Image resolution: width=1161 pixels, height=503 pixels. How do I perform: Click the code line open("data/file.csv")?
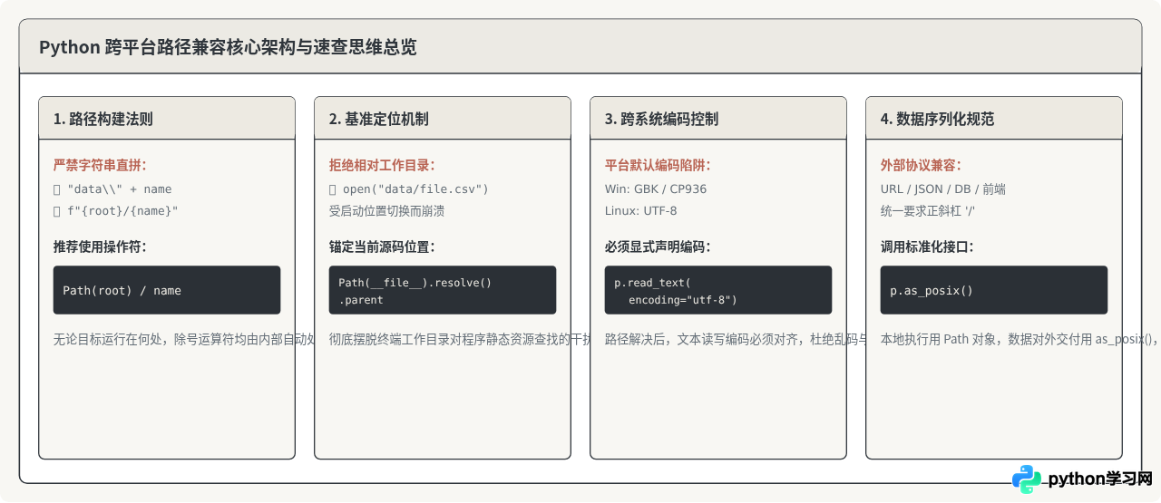409,189
